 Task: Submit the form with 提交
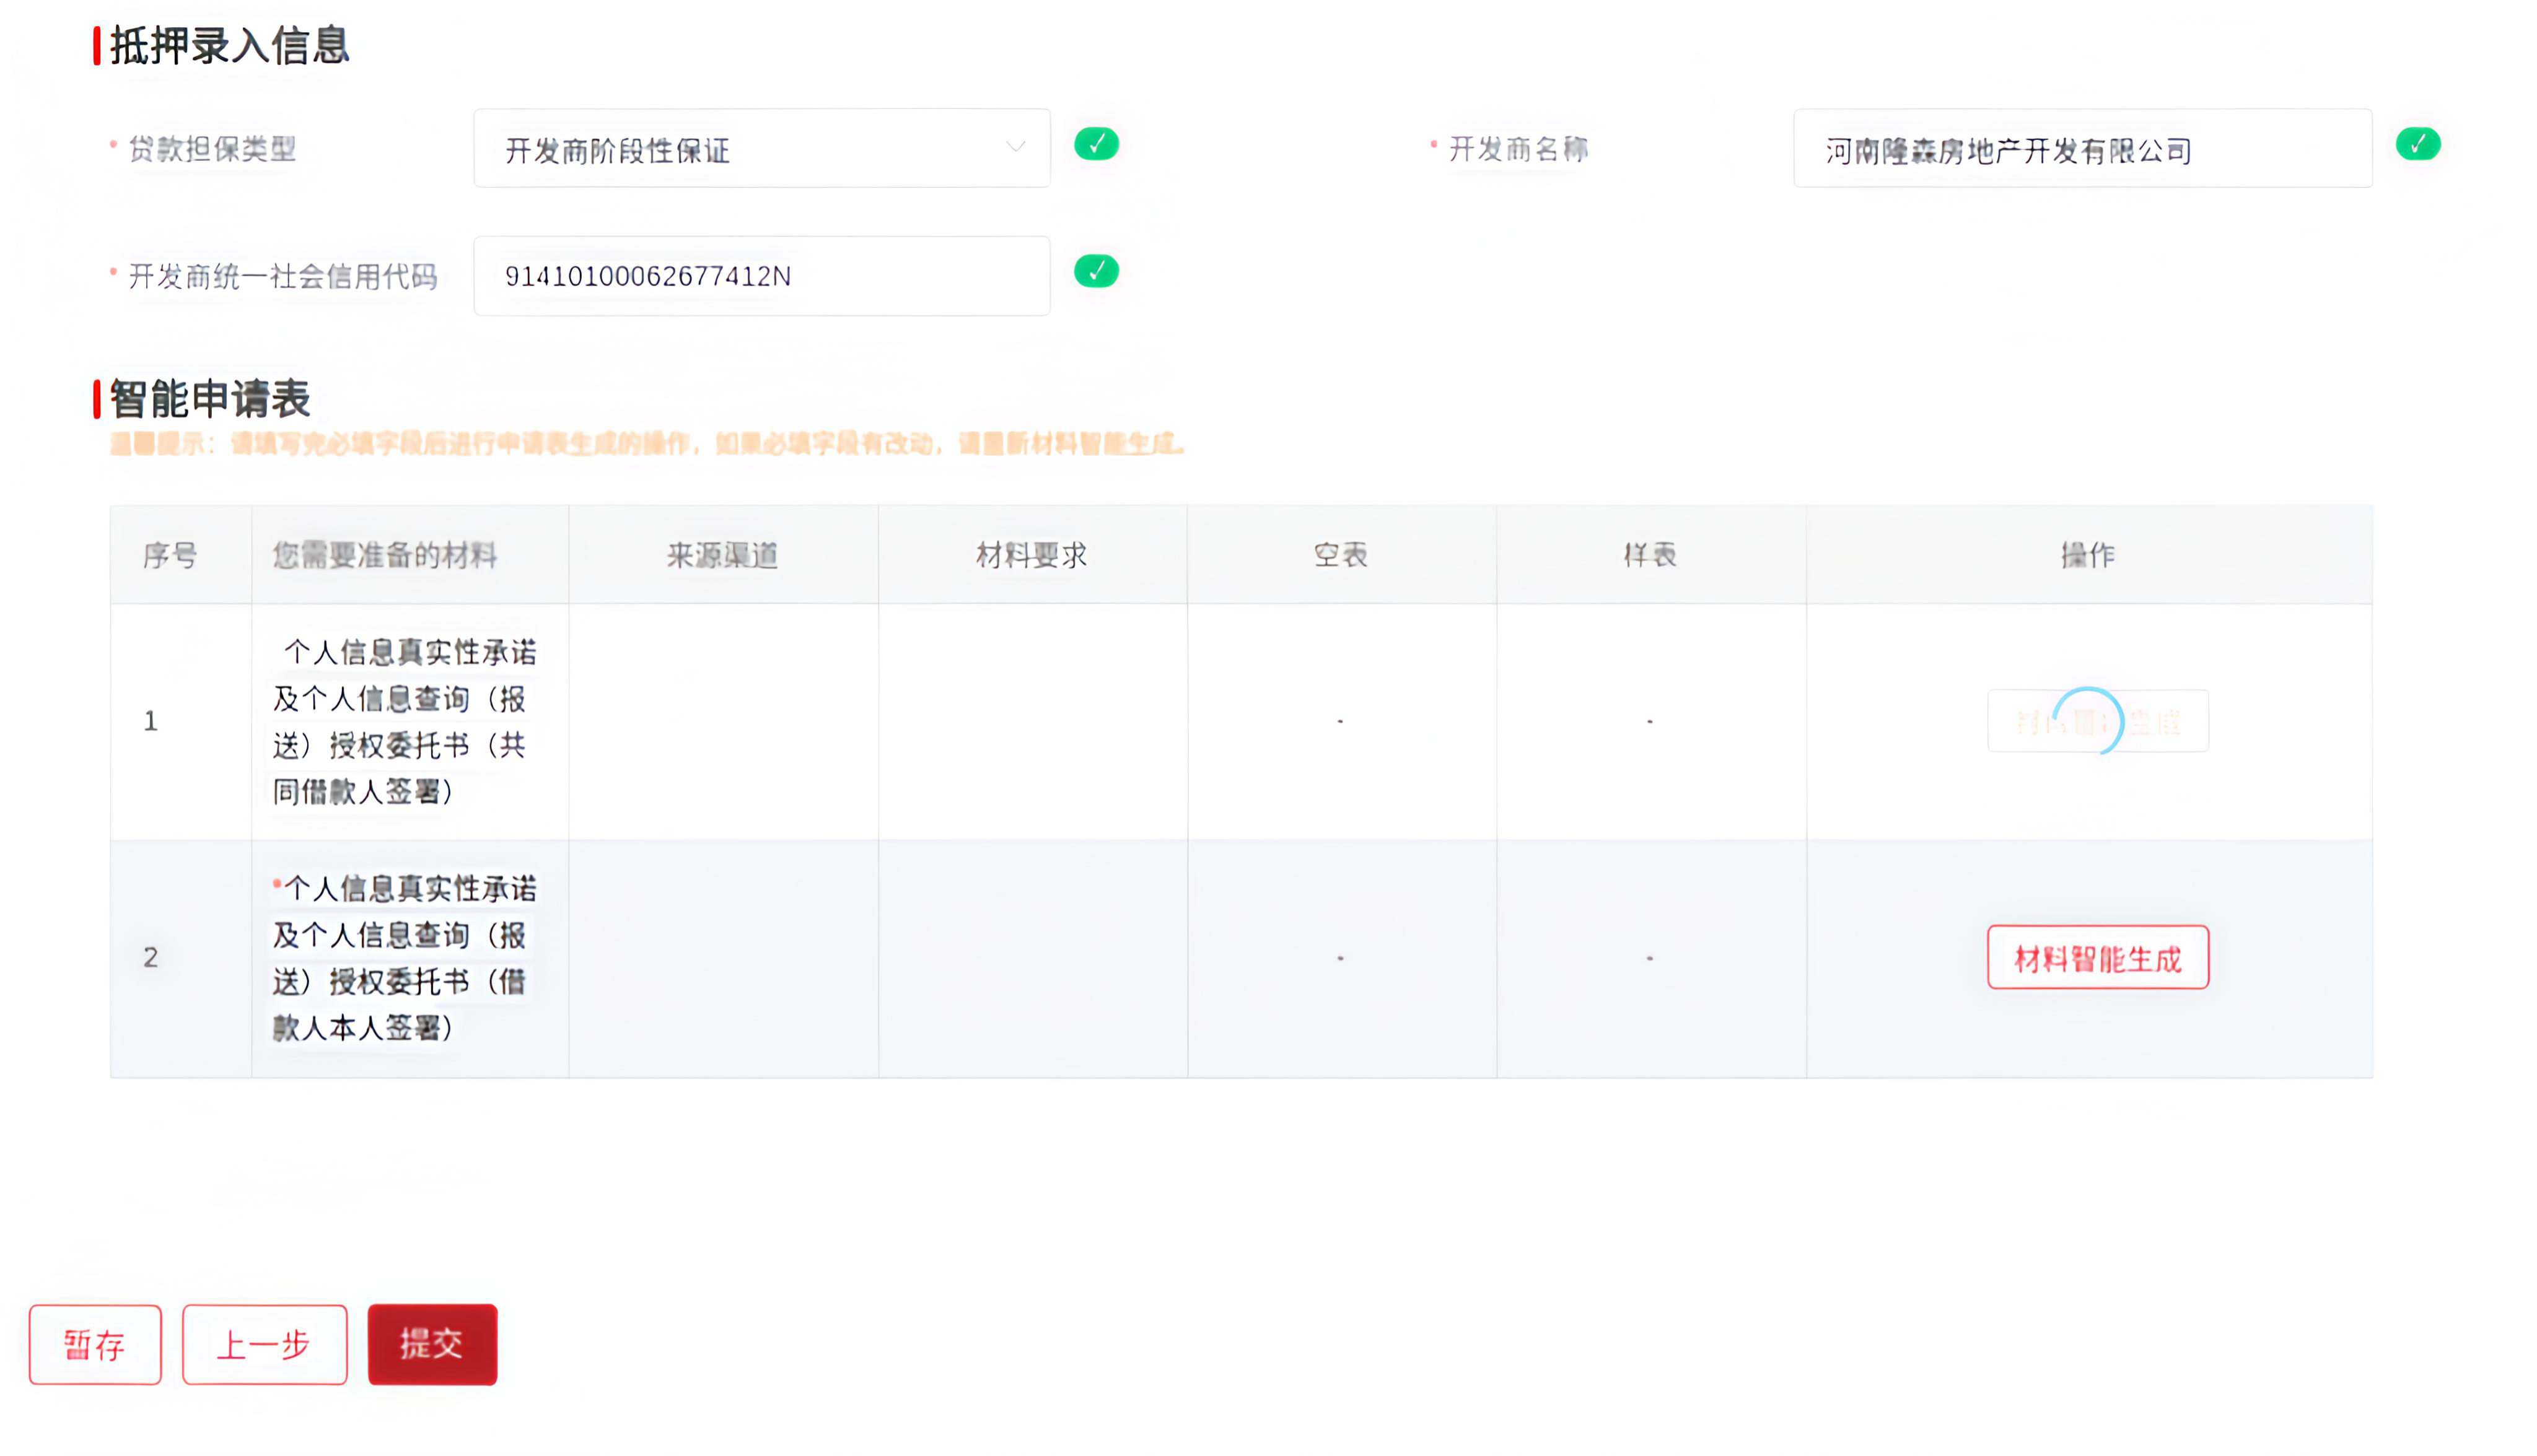pyautogui.click(x=432, y=1345)
